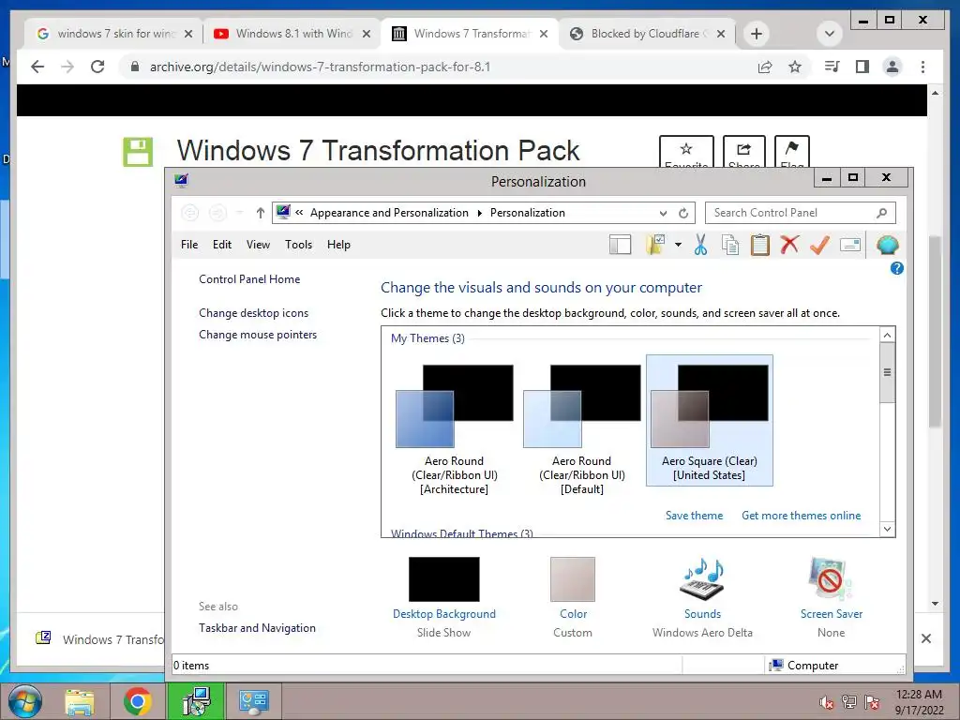Click the Search Control Panel field
This screenshot has width=960, height=720.
point(801,213)
